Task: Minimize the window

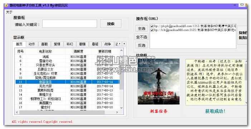Action: (235, 5)
